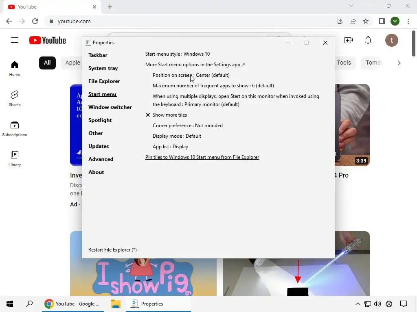Open the Updates section

coord(99,146)
